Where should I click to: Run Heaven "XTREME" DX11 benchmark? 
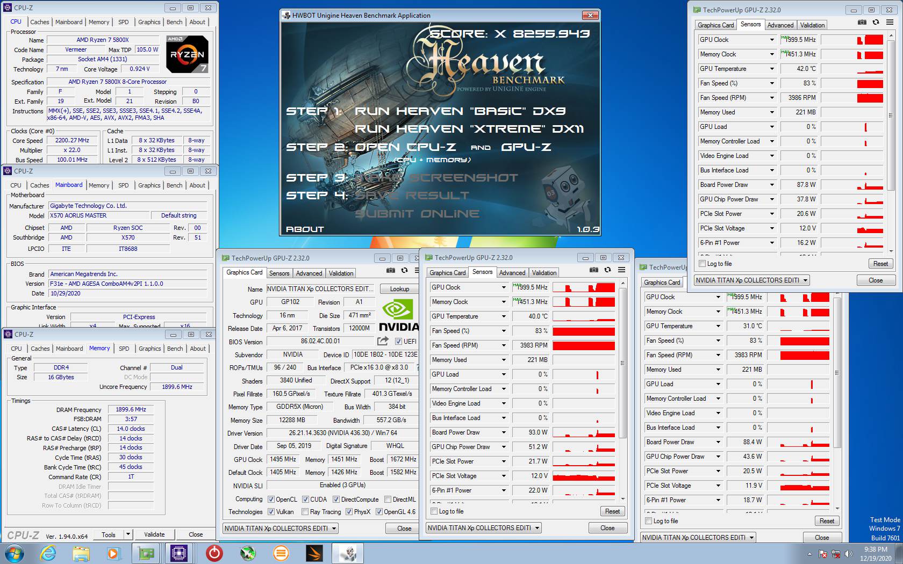[x=469, y=129]
